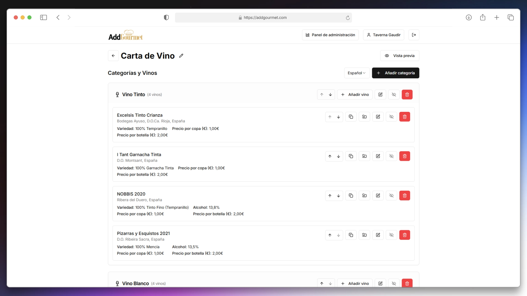The image size is (527, 296).
Task: Go back in Safari history
Action: click(x=58, y=18)
